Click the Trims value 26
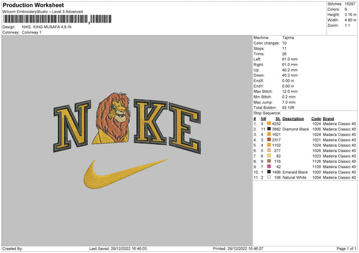Screen dimensions: 359x253 [284, 54]
